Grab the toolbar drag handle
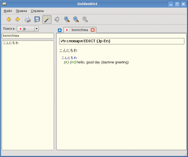This screenshot has width=188, height=157. click(x=3, y=19)
